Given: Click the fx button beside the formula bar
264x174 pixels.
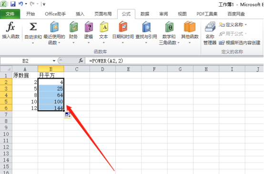Looking at the screenshot, I should 81,61.
